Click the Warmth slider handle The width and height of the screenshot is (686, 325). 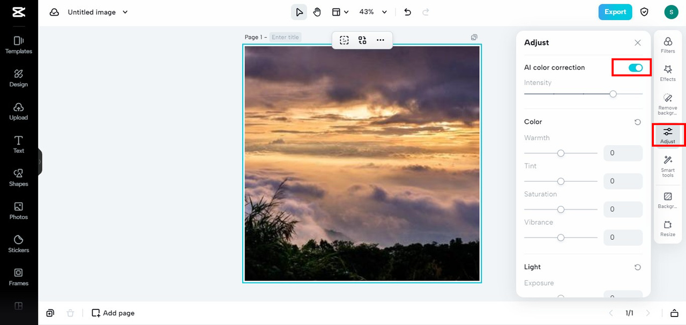[561, 153]
